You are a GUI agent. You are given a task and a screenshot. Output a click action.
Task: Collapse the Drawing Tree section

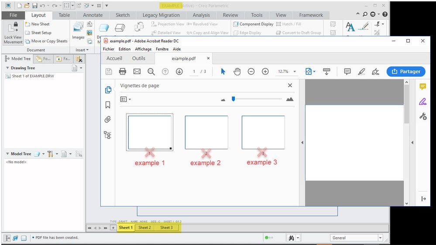7,68
